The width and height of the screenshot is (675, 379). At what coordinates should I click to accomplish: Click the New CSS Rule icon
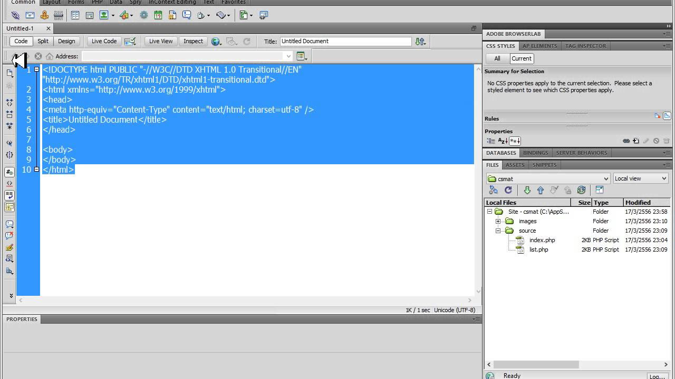pos(636,141)
